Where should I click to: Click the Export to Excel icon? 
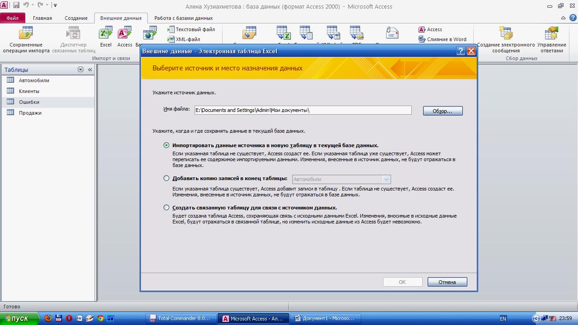tap(284, 33)
